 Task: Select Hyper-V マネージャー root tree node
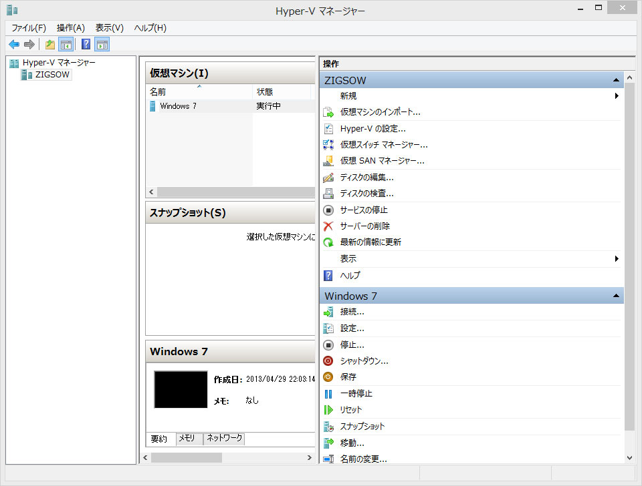pyautogui.click(x=59, y=63)
